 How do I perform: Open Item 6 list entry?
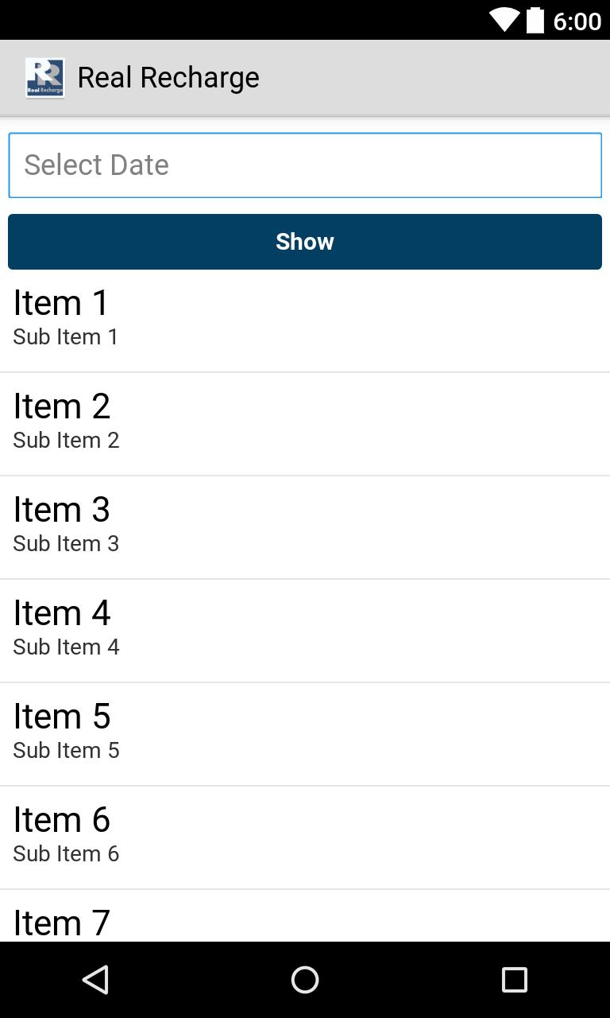pyautogui.click(x=305, y=837)
